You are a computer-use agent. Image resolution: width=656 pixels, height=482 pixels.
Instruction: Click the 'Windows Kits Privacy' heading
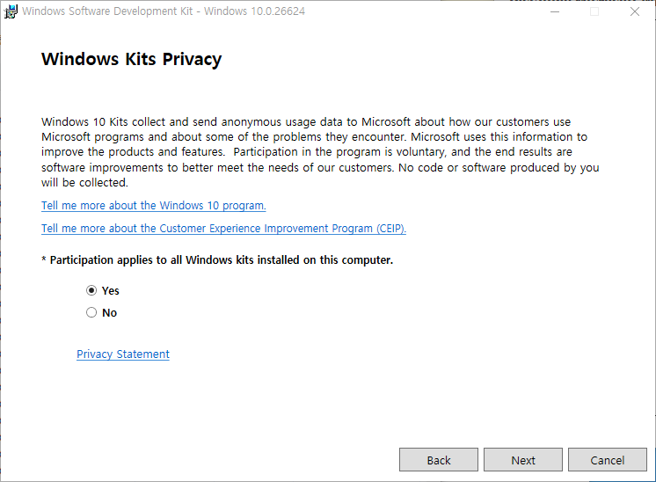[131, 60]
